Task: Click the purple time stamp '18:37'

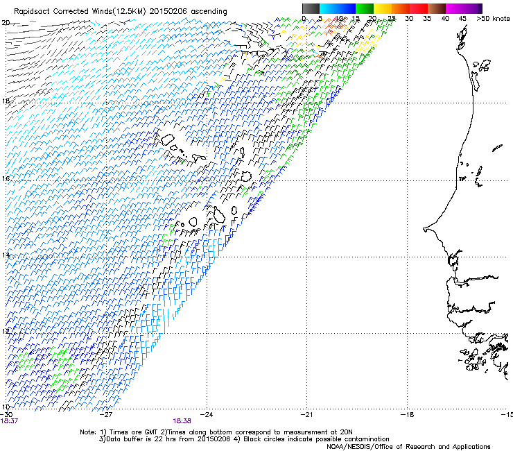Action: click(9, 421)
